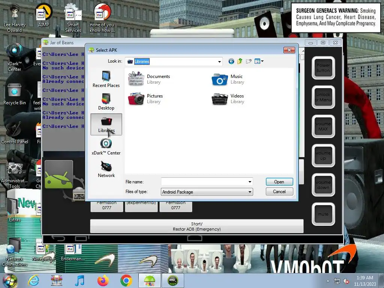384x288 pixels.
Task: Open the Smart Services desktop shortcut
Action: pos(73,18)
